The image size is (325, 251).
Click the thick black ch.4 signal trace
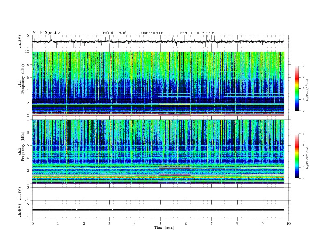158,210
